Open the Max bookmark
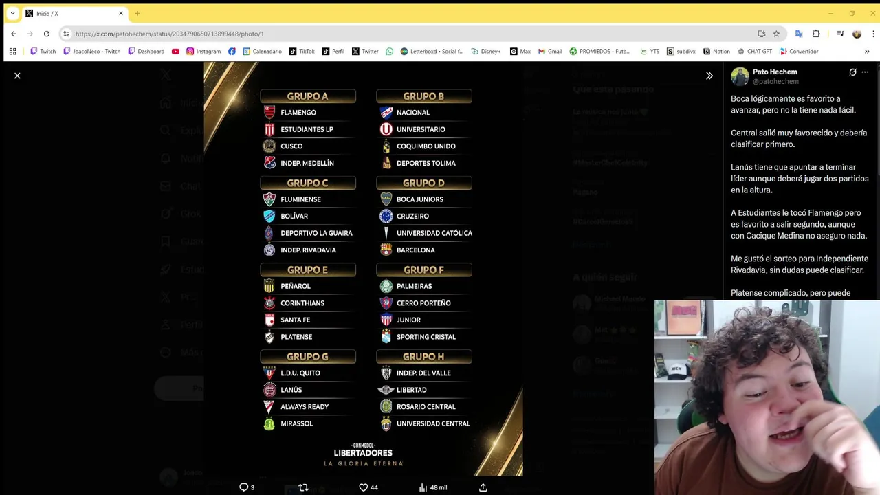 [520, 51]
